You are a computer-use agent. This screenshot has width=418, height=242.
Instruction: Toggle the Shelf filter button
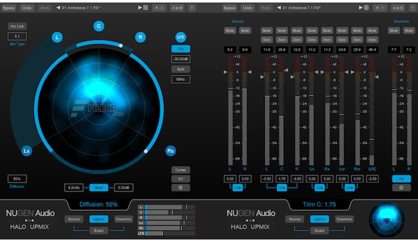point(98,187)
